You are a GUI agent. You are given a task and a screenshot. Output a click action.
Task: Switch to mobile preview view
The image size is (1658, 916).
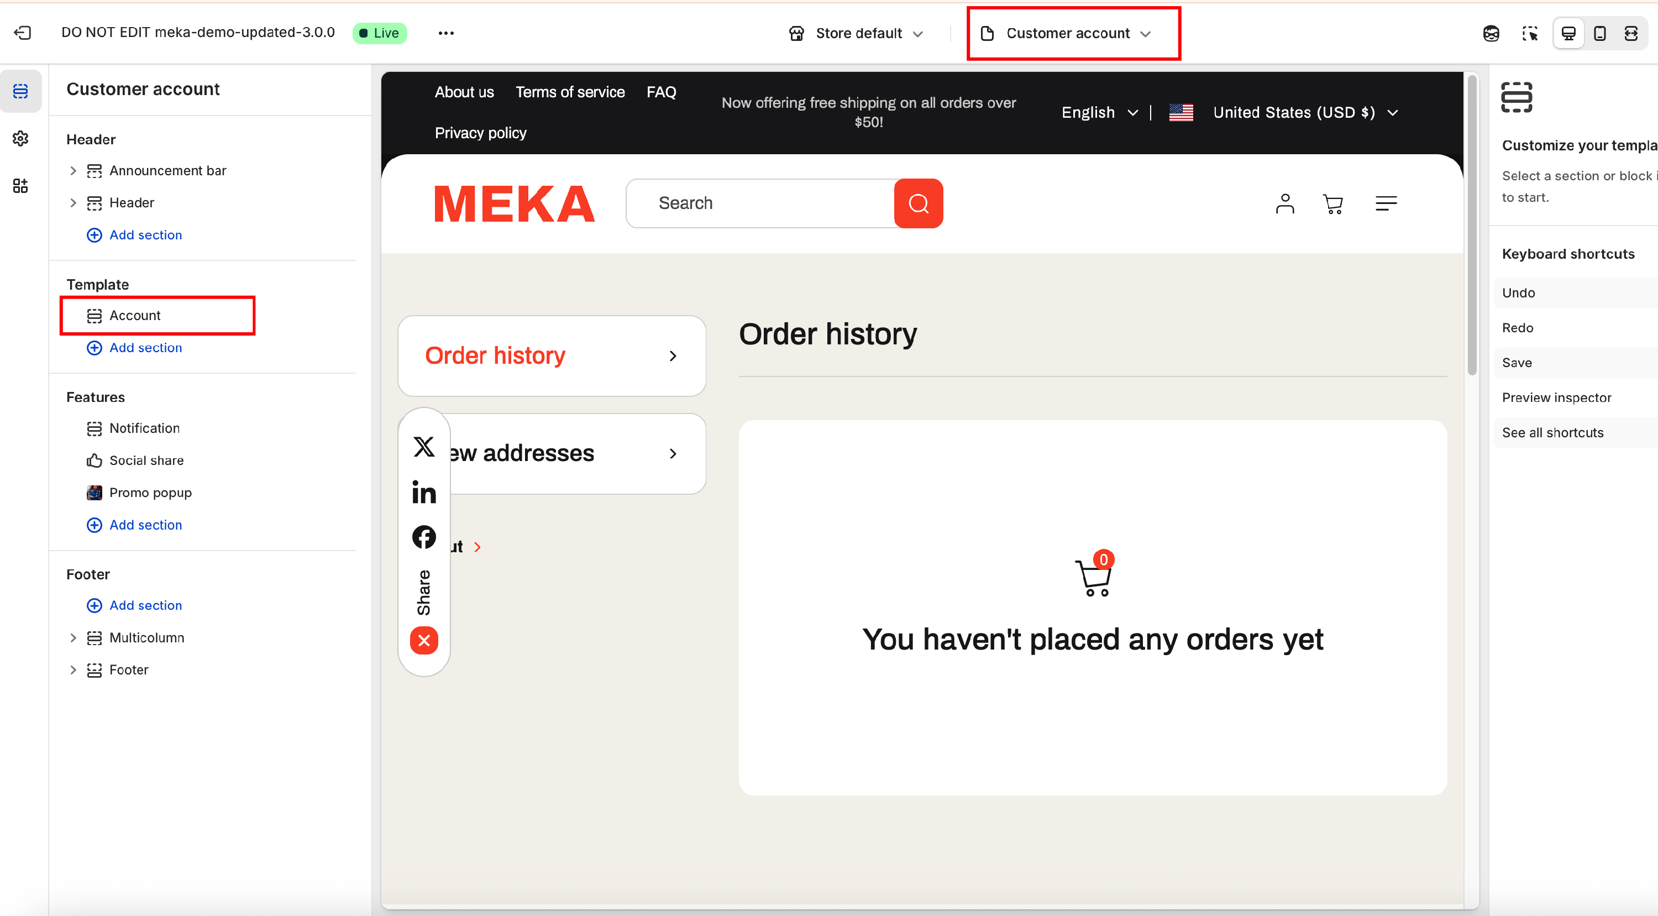coord(1600,33)
